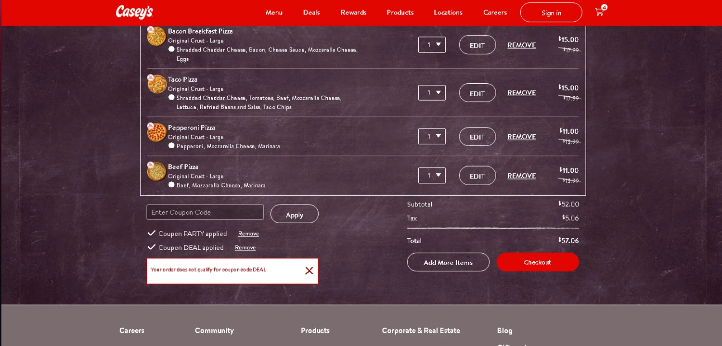Toggle Beef Pizza ingredient bullet
Screen dimensions: 722x346
point(171,184)
